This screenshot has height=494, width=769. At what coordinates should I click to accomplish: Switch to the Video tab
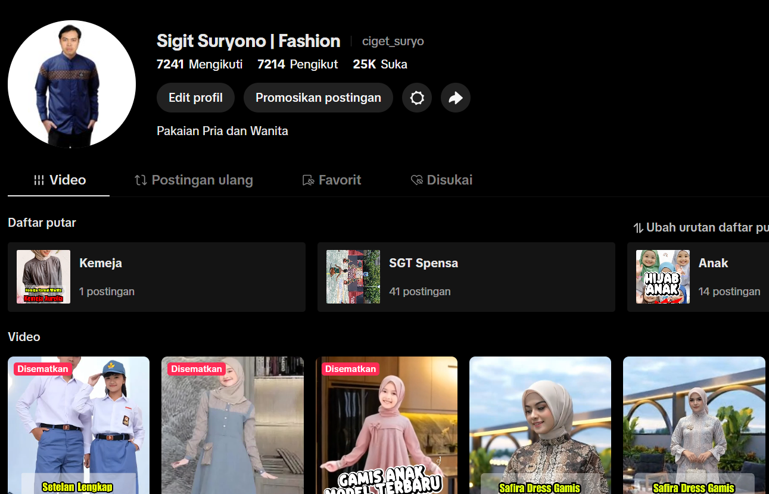pos(60,180)
